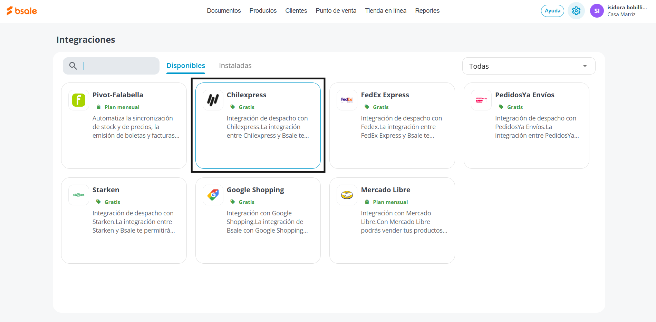Click the SI user avatar
Image resolution: width=656 pixels, height=322 pixels.
tap(597, 11)
